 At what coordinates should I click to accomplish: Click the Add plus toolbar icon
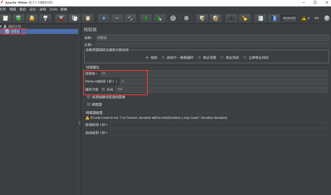coord(104,18)
